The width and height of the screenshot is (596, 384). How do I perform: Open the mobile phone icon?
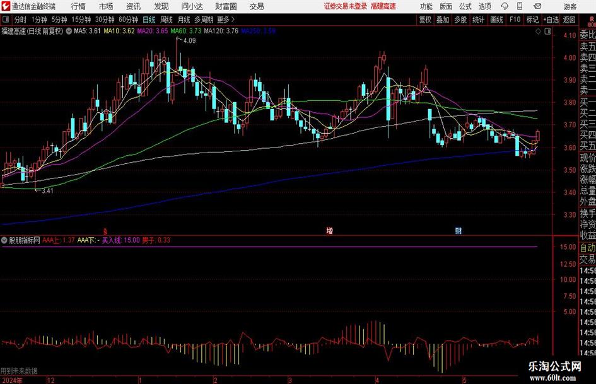point(520,6)
